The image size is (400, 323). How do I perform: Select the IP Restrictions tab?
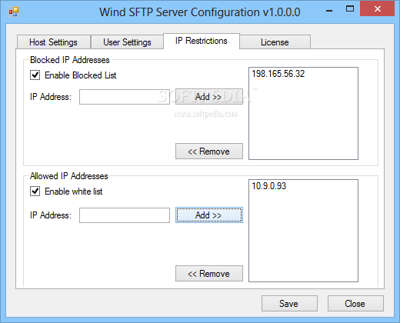coord(202,41)
